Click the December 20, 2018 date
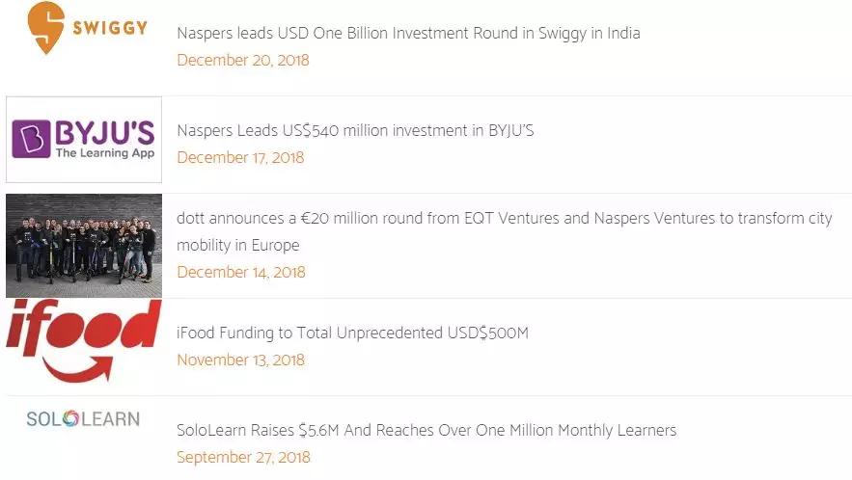 (x=242, y=60)
